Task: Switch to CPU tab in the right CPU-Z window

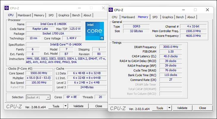Action: click(x=114, y=17)
